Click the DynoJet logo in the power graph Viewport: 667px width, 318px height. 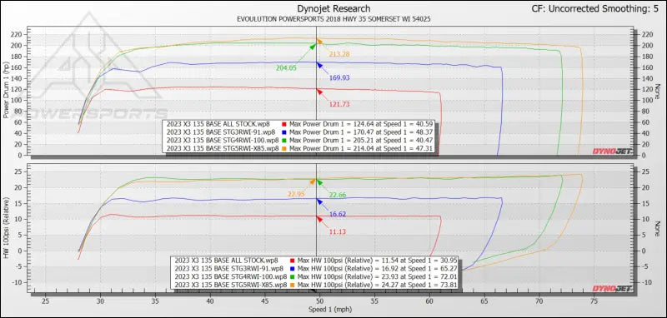point(612,152)
